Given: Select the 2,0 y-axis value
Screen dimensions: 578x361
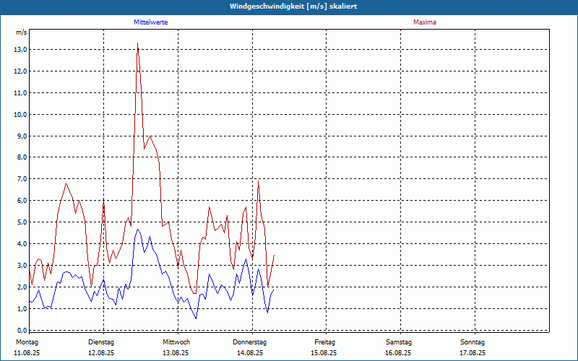Looking at the screenshot, I should point(22,287).
